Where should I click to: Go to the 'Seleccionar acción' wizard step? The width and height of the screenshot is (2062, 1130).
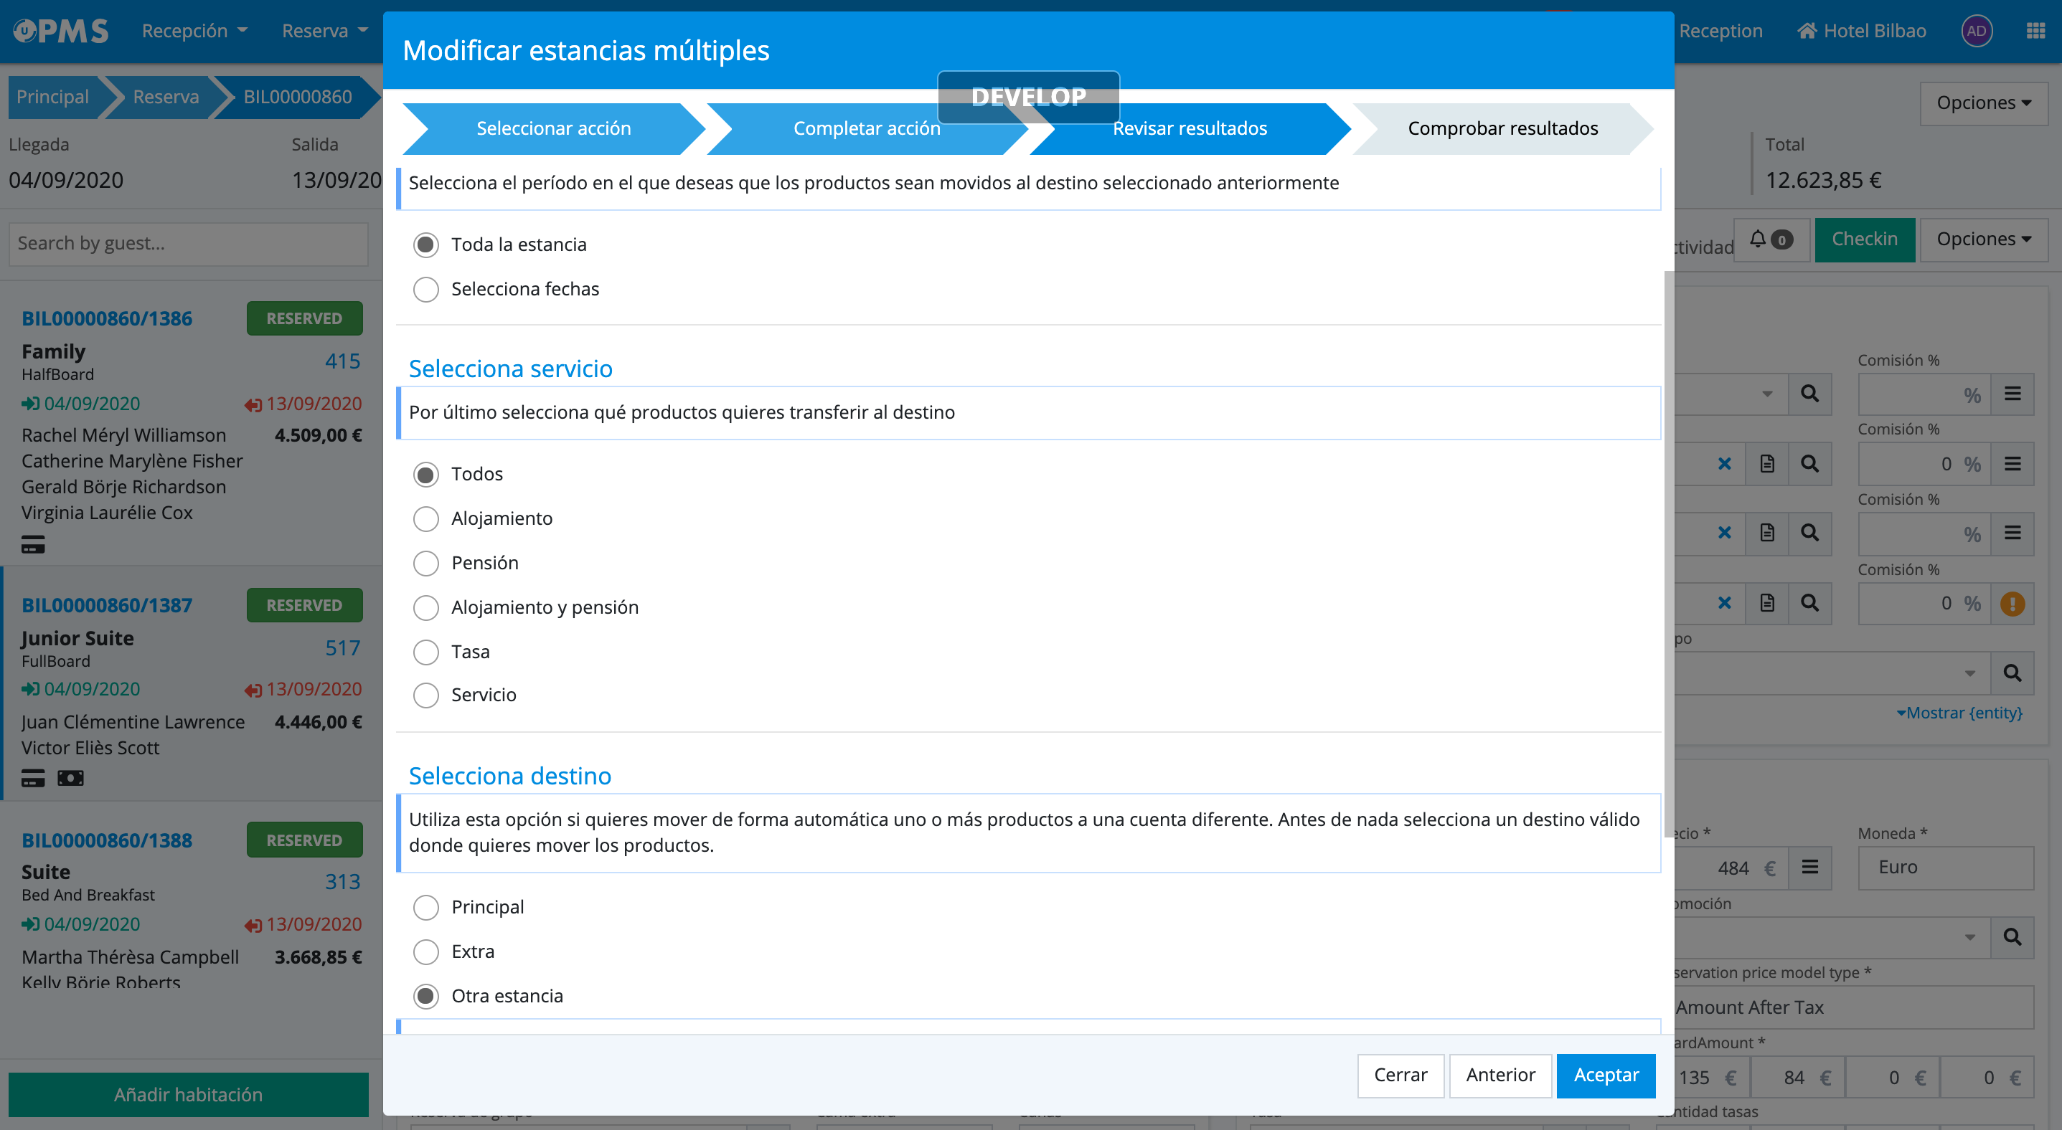553,129
